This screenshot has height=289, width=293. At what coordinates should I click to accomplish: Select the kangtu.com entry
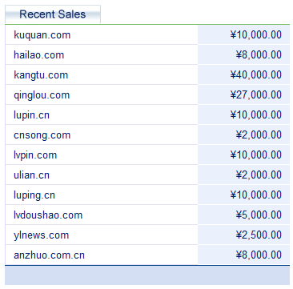41,75
